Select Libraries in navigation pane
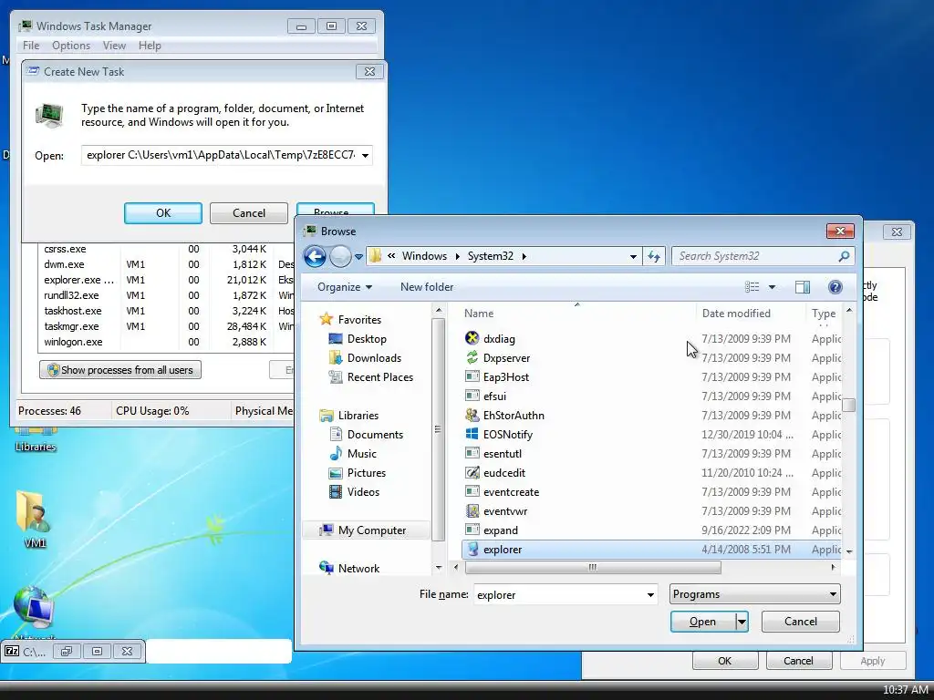This screenshot has width=934, height=700. tap(358, 415)
